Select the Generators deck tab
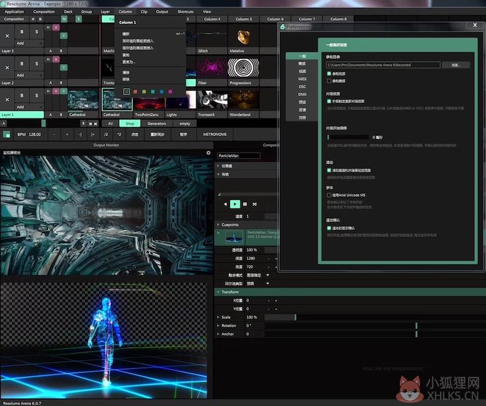The image size is (486, 406). [157, 124]
